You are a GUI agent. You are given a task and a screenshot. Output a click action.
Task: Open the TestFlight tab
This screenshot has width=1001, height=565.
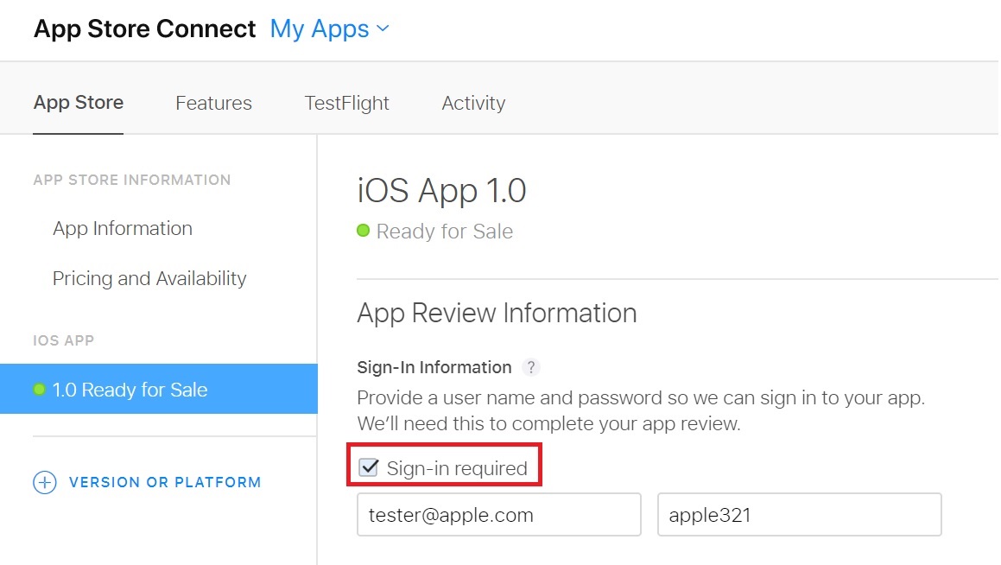(x=346, y=103)
